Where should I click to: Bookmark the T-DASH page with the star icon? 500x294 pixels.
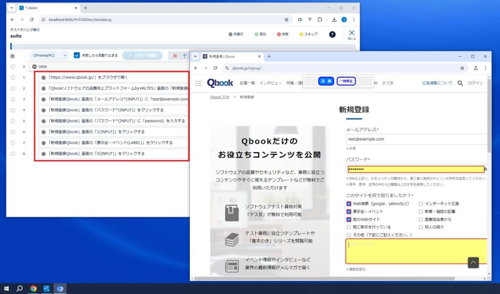pos(286,20)
